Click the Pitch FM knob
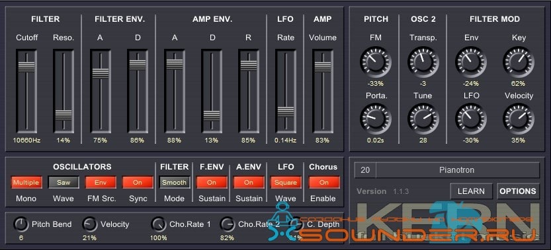This screenshot has width=551, height=250. coord(376,62)
